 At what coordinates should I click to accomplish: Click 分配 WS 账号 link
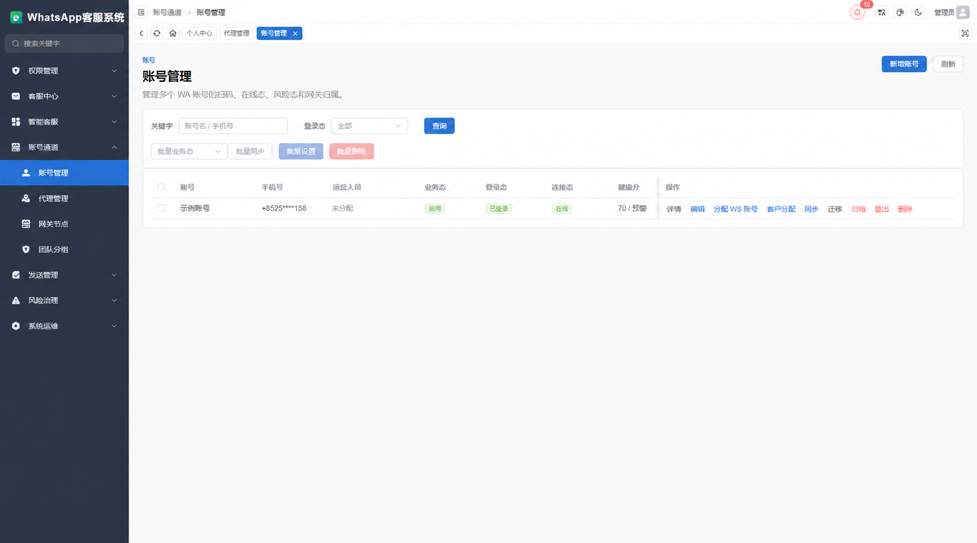[x=736, y=209]
